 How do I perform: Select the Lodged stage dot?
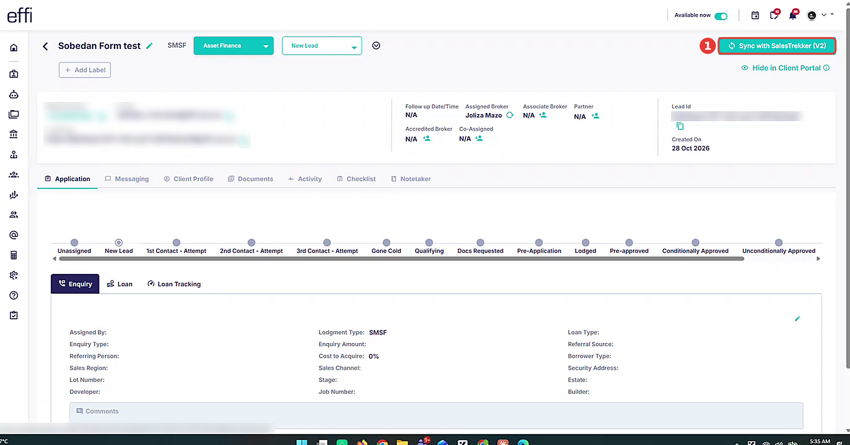[585, 243]
